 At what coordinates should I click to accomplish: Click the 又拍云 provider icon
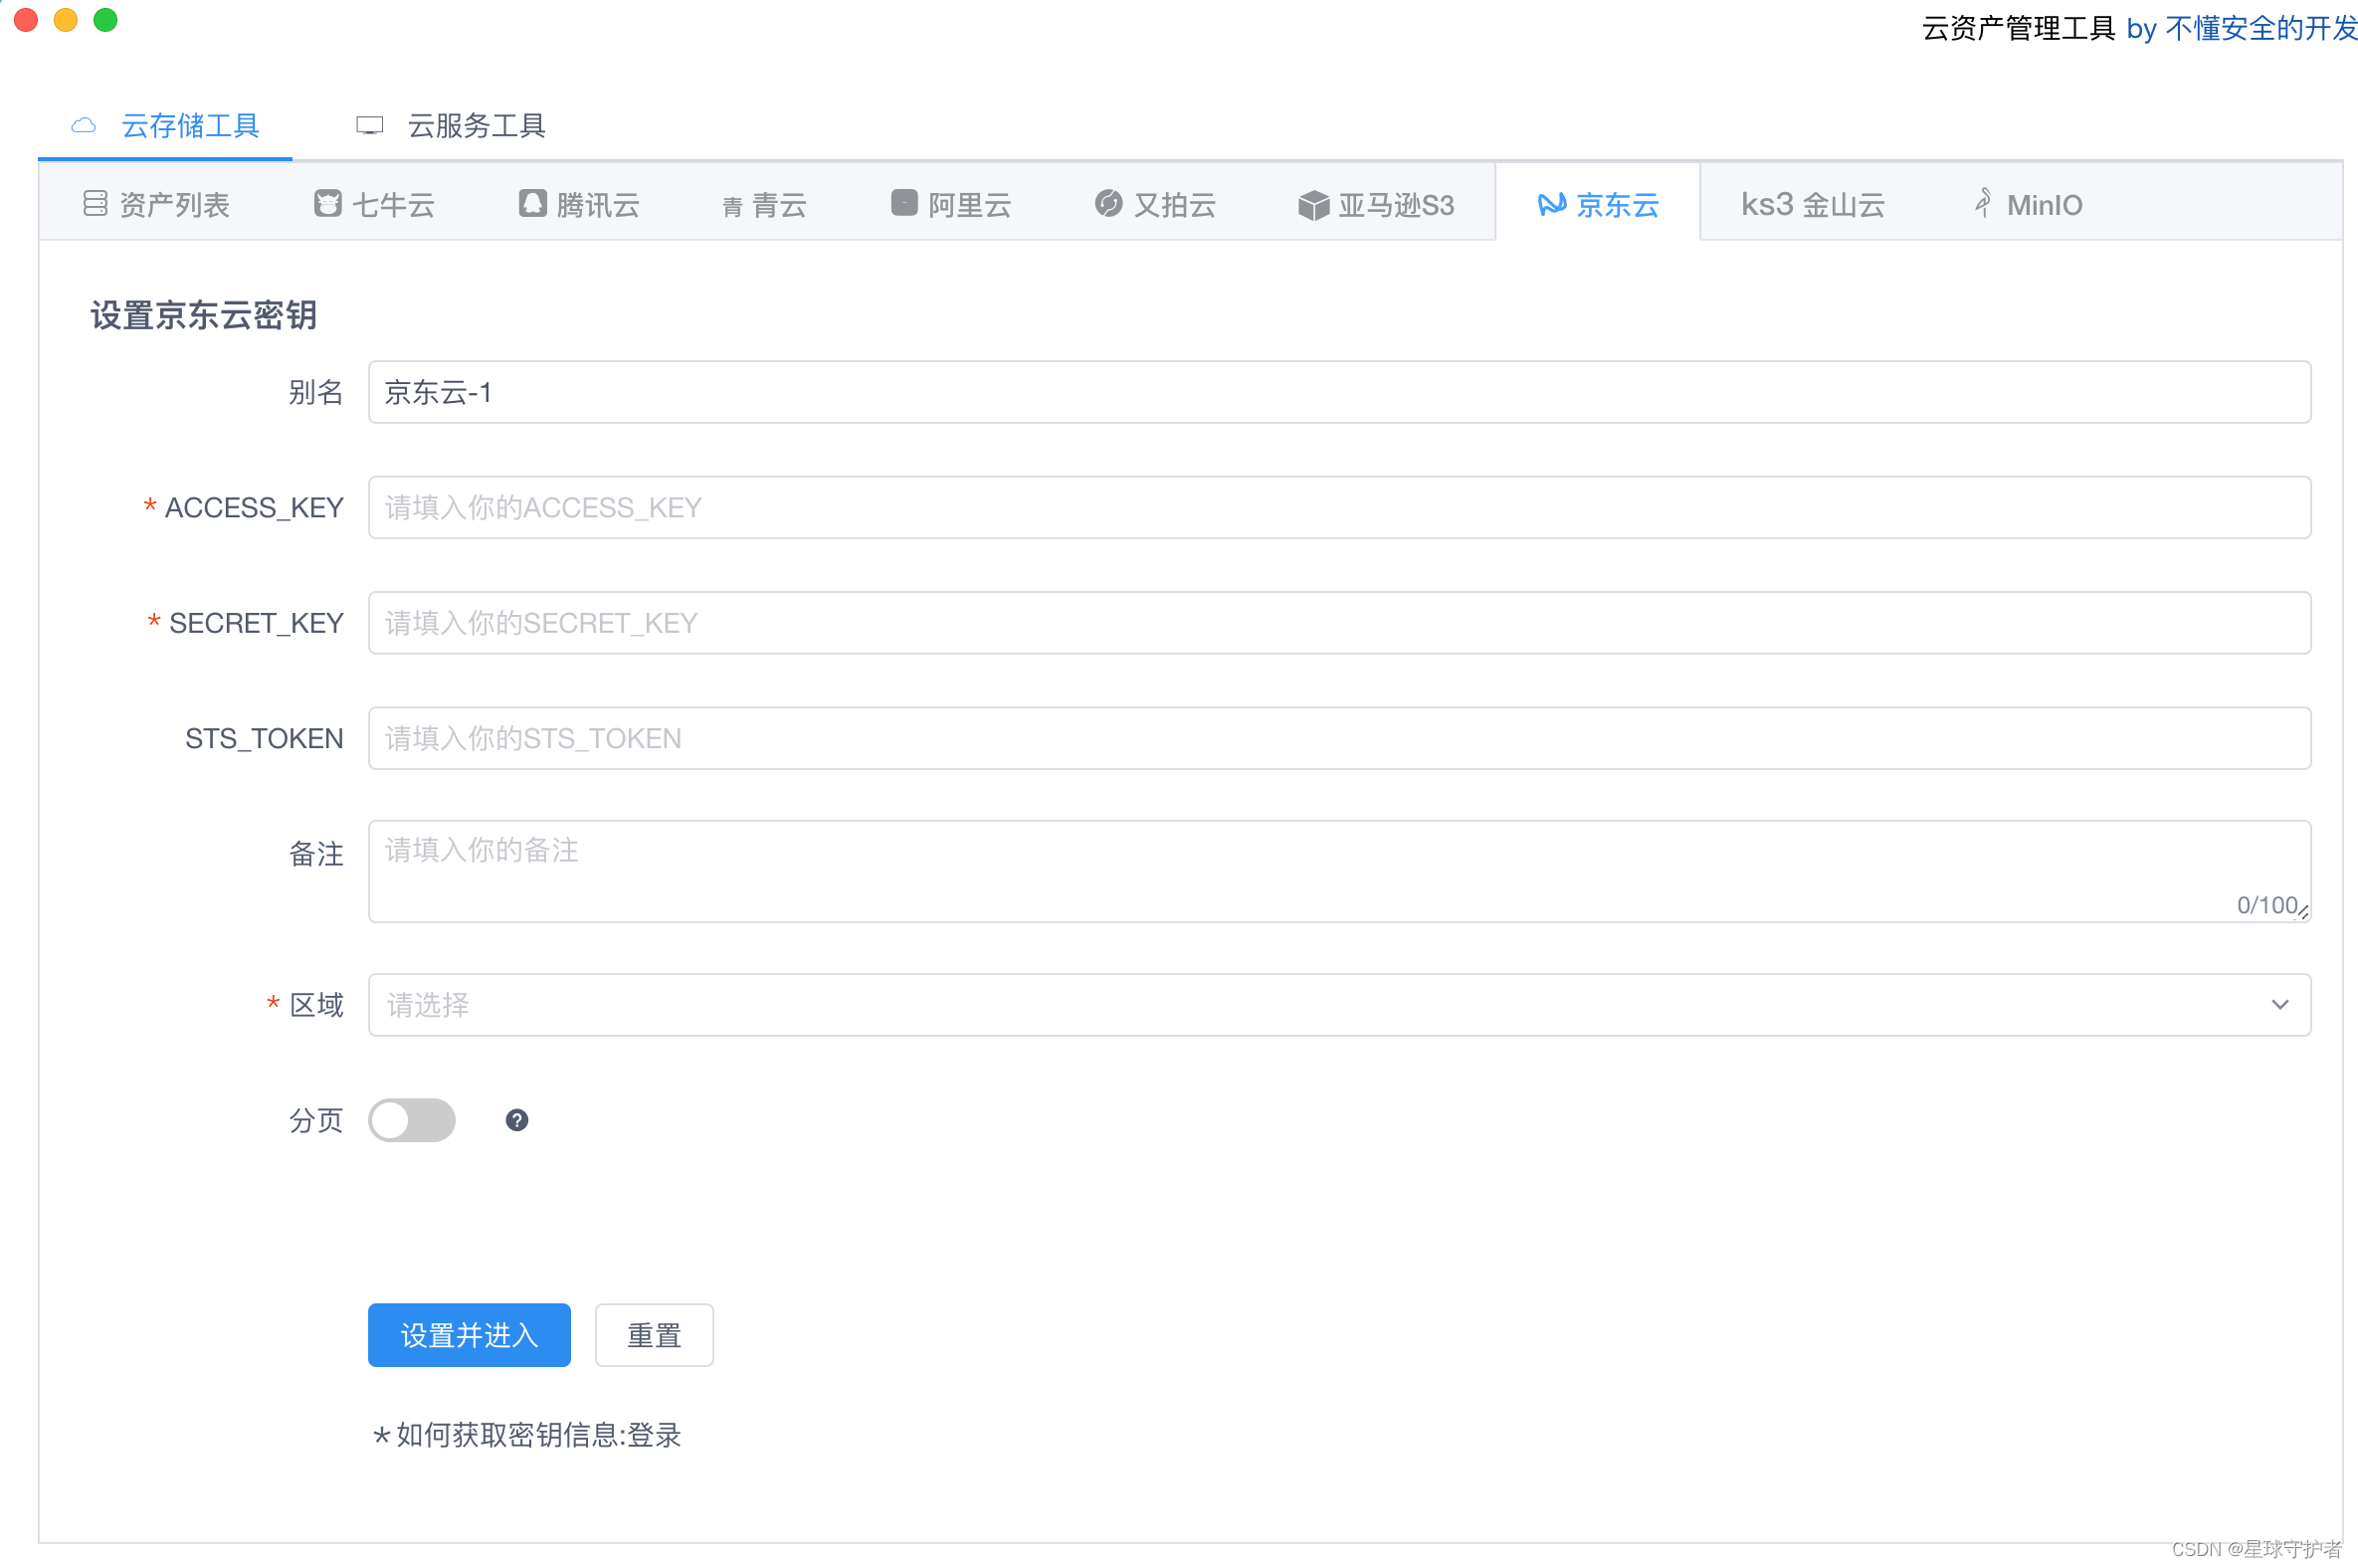1107,204
